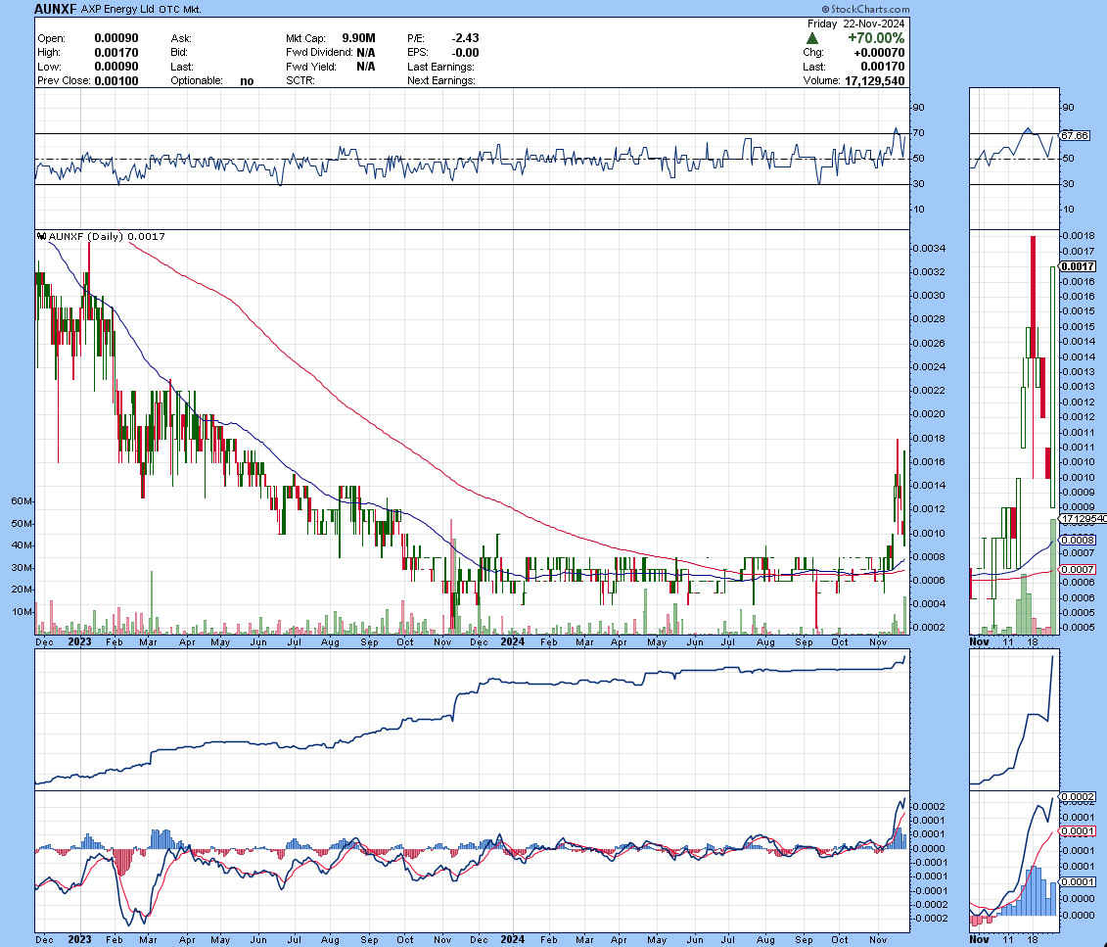This screenshot has height=947, width=1107.
Task: Click the Low: label
Action: tap(49, 67)
